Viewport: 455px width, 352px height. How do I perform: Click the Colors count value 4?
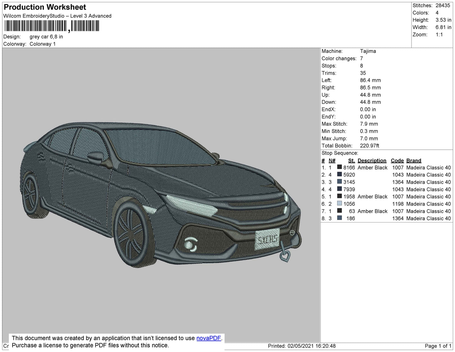tap(437, 13)
